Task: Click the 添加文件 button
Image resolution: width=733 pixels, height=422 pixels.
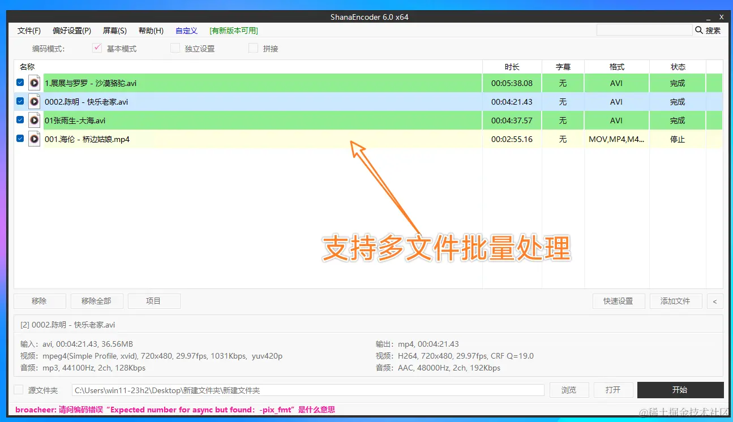Action: 676,302
